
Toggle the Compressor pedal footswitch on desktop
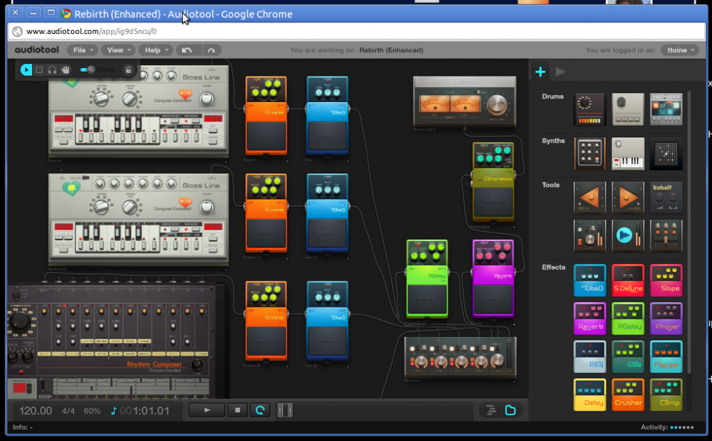(x=493, y=201)
